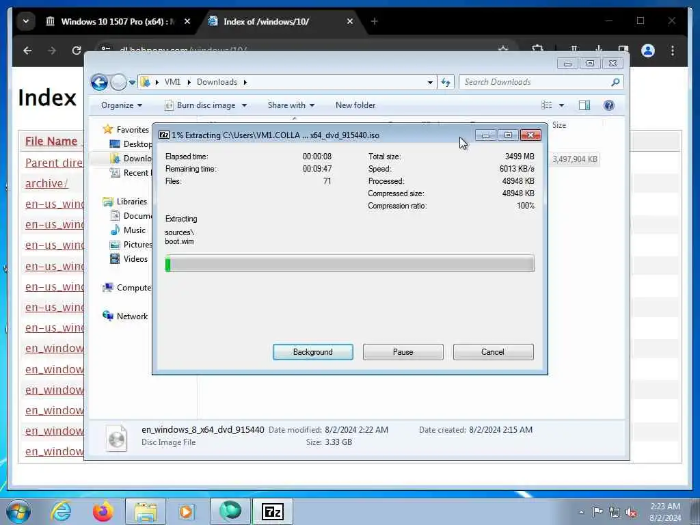Click the Action Center flag icon
The width and height of the screenshot is (700, 525).
tap(597, 511)
